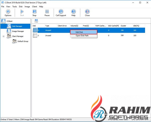Open the File menu
Image resolution: width=151 pixels, height=122 pixels.
pyautogui.click(x=3, y=7)
